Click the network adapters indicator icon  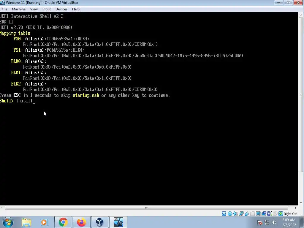point(241,214)
